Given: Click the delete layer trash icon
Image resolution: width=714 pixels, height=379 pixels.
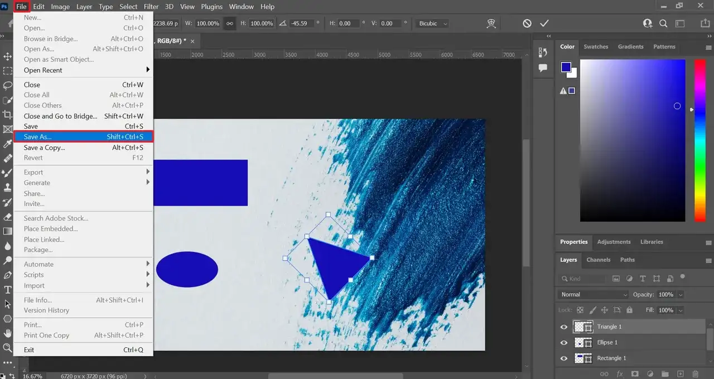Looking at the screenshot, I should pyautogui.click(x=695, y=373).
